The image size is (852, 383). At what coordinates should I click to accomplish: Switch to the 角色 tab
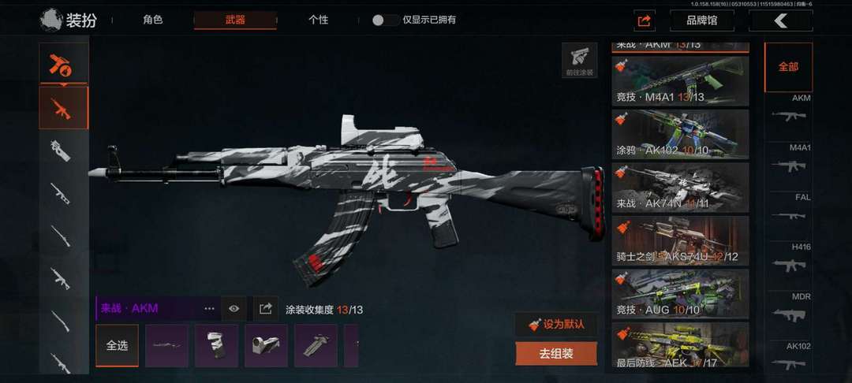[153, 20]
